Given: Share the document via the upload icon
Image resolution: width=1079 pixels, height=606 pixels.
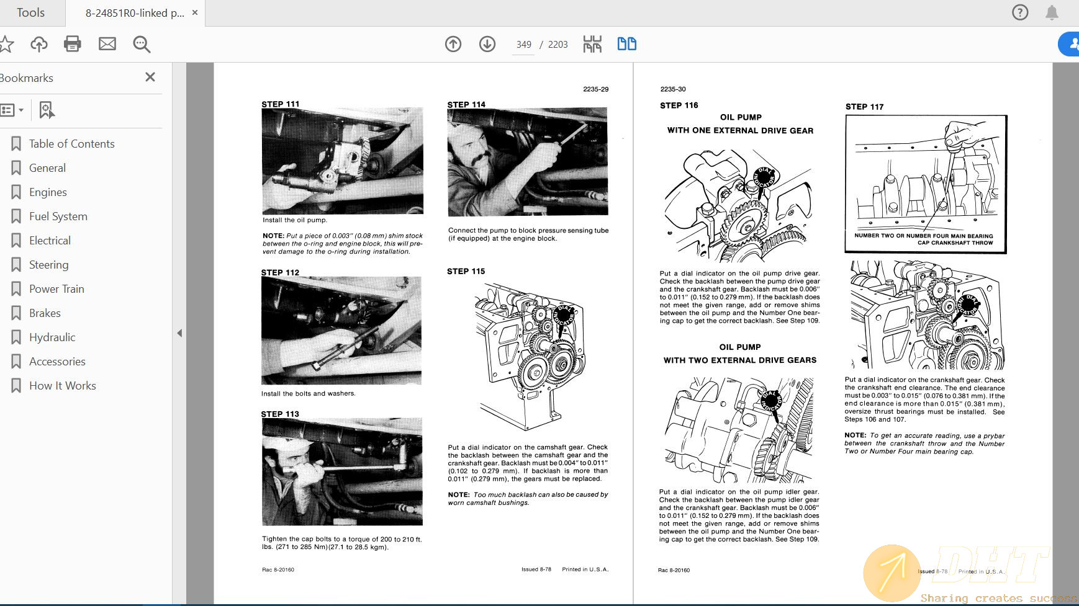Looking at the screenshot, I should pyautogui.click(x=38, y=44).
